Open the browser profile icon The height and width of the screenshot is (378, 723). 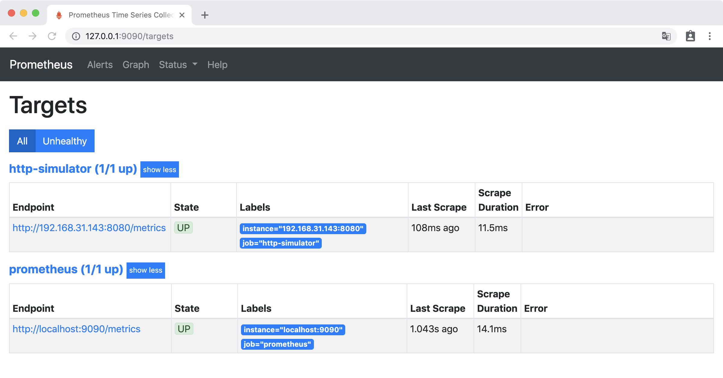[690, 36]
